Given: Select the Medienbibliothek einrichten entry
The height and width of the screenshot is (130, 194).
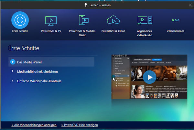Looking at the screenshot, I should (38, 72).
